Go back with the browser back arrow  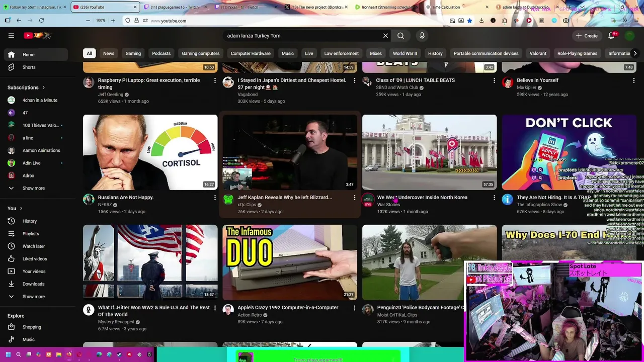point(19,21)
